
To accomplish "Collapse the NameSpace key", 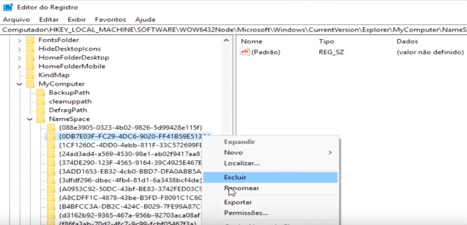I will 30,119.
